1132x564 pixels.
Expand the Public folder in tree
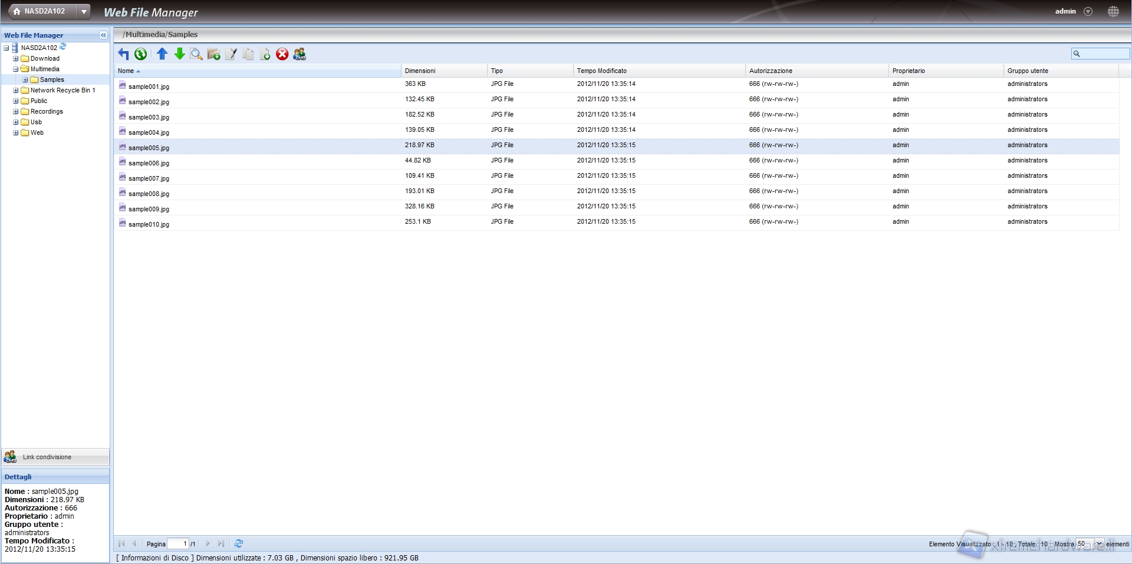(x=16, y=101)
